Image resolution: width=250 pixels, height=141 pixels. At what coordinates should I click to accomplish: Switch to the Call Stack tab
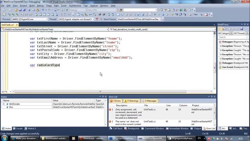[116, 128]
